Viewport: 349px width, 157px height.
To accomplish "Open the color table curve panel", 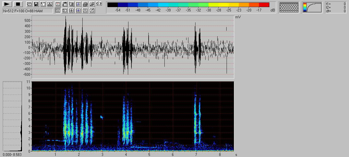I will coord(312,7).
